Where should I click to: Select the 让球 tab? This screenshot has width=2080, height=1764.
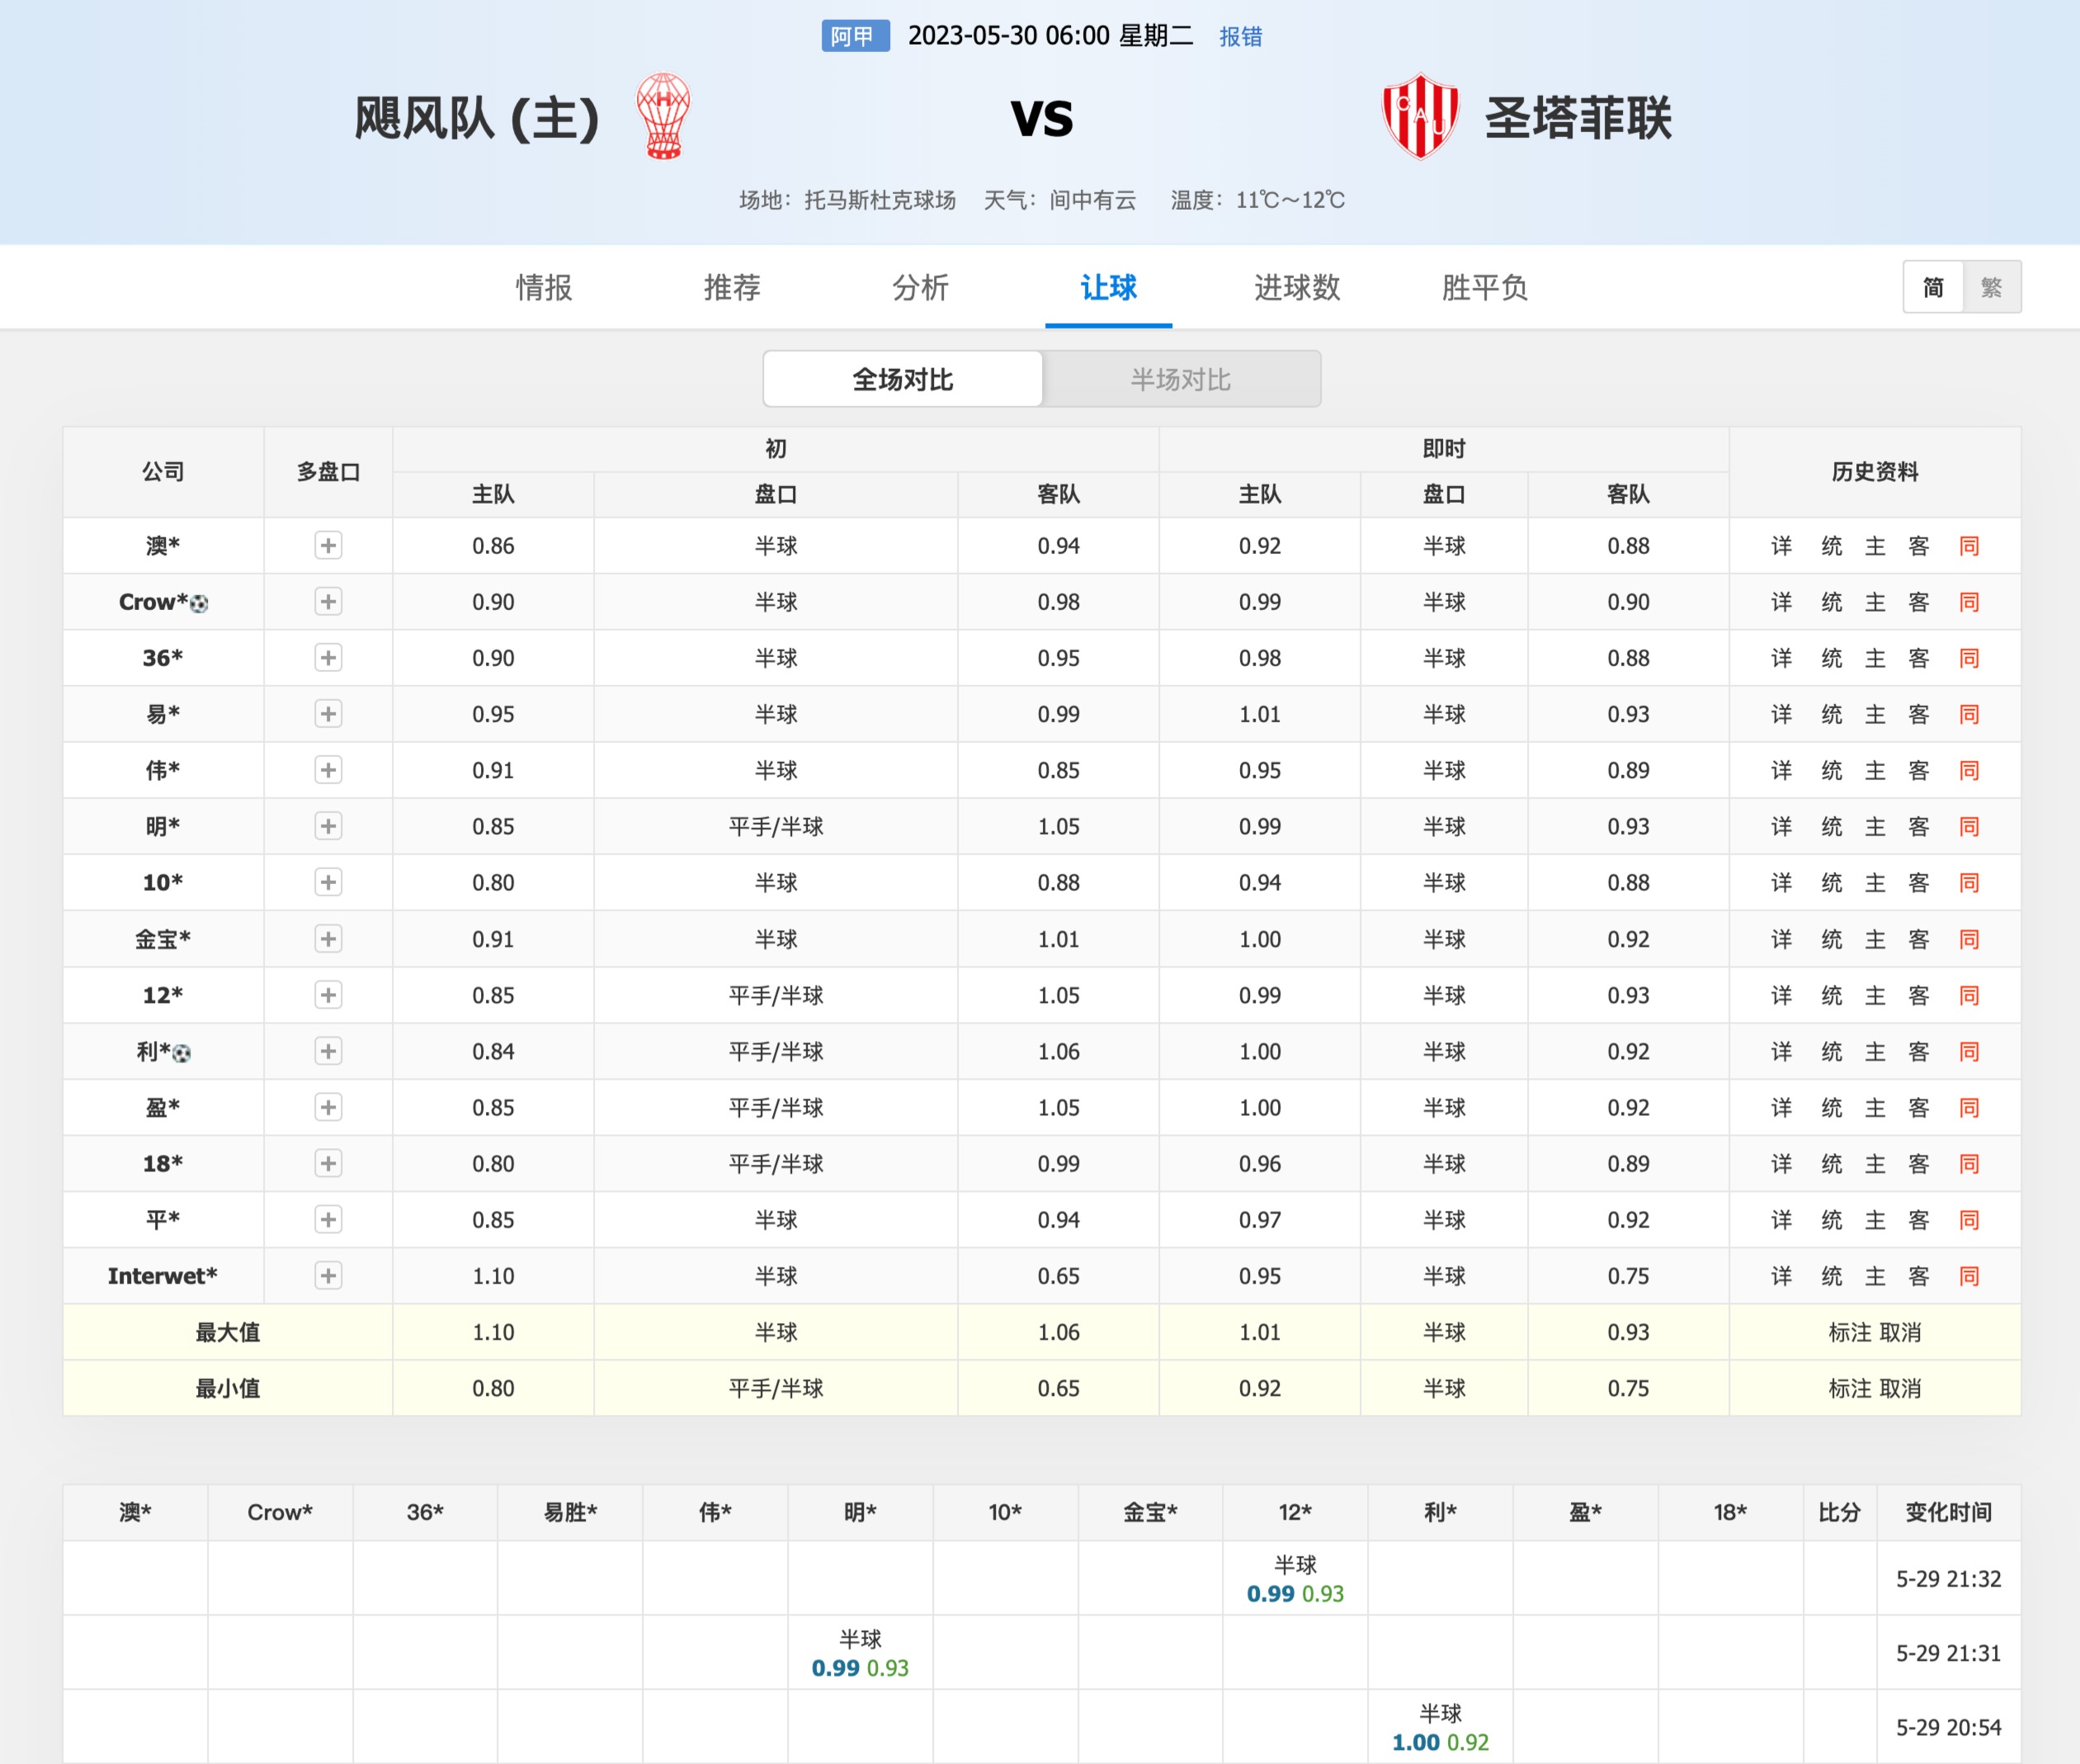[x=1108, y=287]
